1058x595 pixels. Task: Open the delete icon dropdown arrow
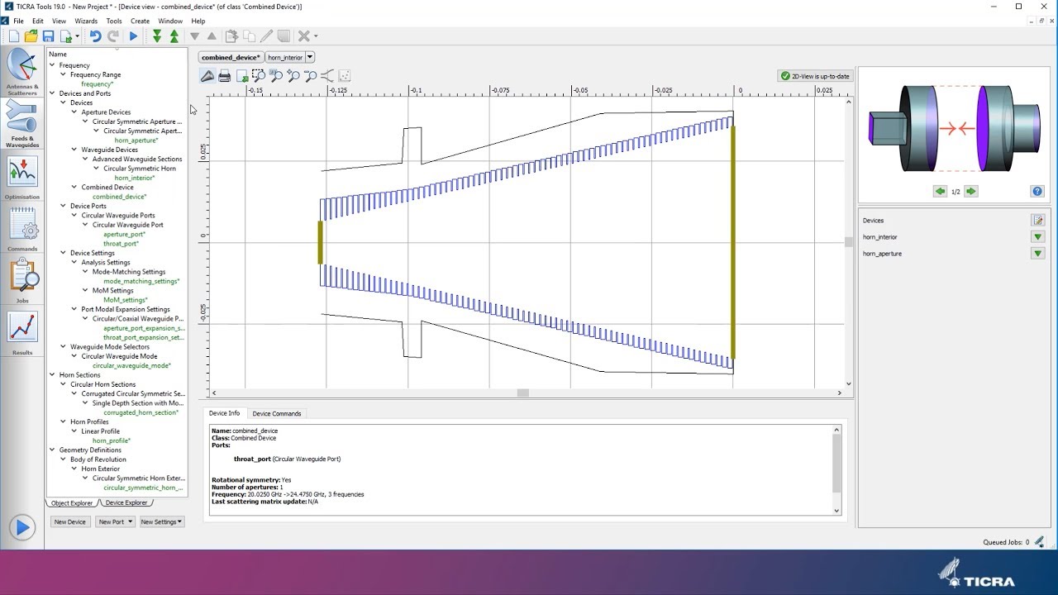pos(316,36)
